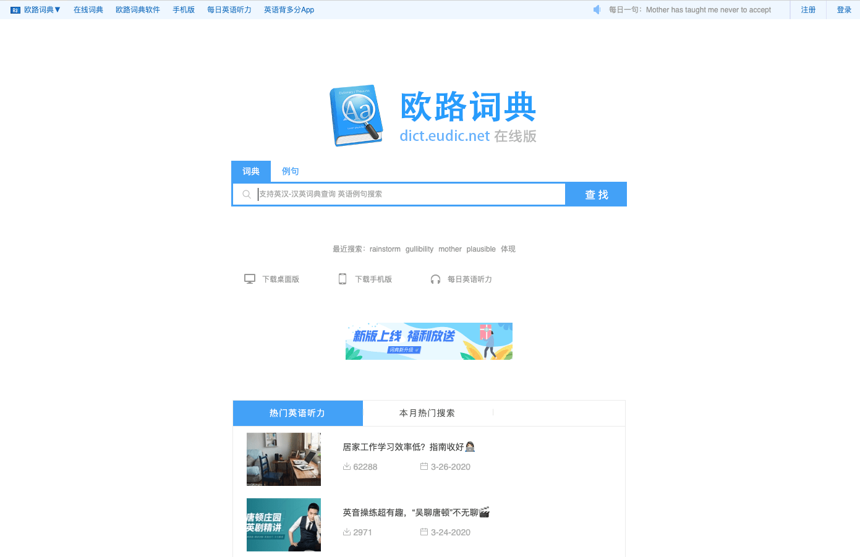Screen dimensions: 860x557
Task: Click the small Eudic icon in top-left
Action: (x=15, y=10)
